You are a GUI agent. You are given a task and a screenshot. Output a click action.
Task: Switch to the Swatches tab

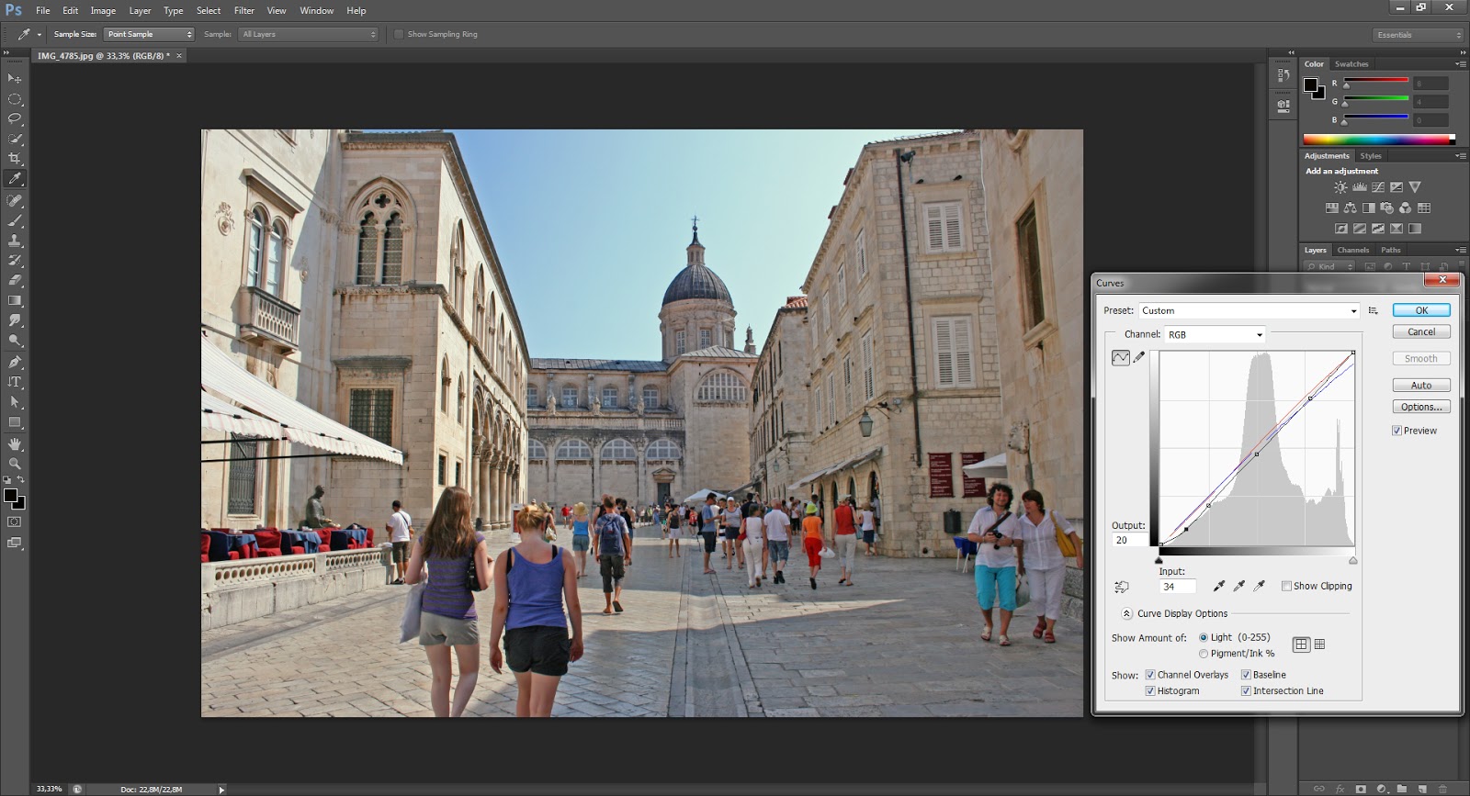1351,64
